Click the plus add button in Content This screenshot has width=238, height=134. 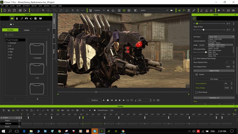coord(37,99)
